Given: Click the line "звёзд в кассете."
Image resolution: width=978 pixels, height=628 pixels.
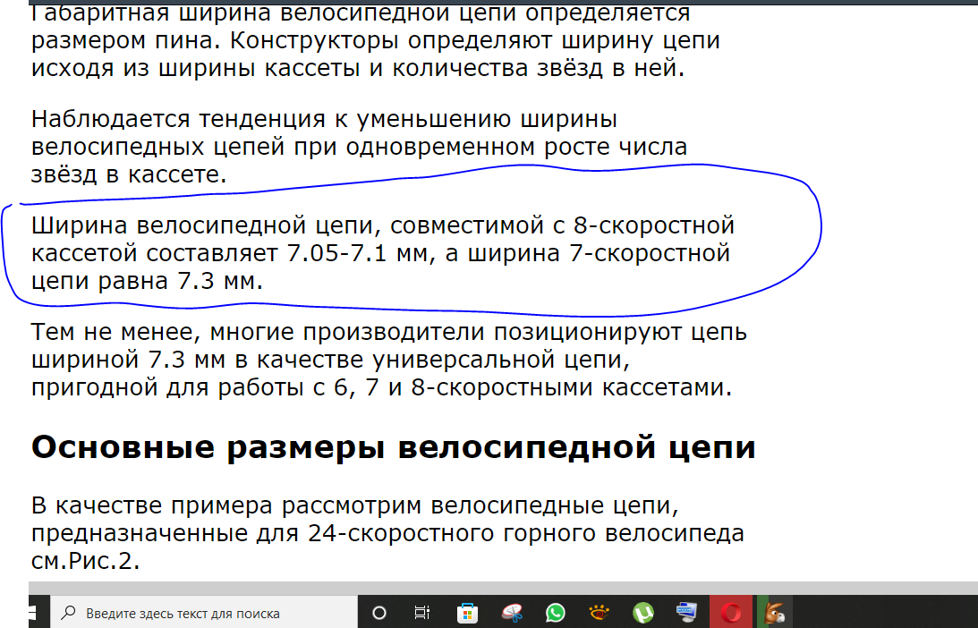Looking at the screenshot, I should pos(129,174).
